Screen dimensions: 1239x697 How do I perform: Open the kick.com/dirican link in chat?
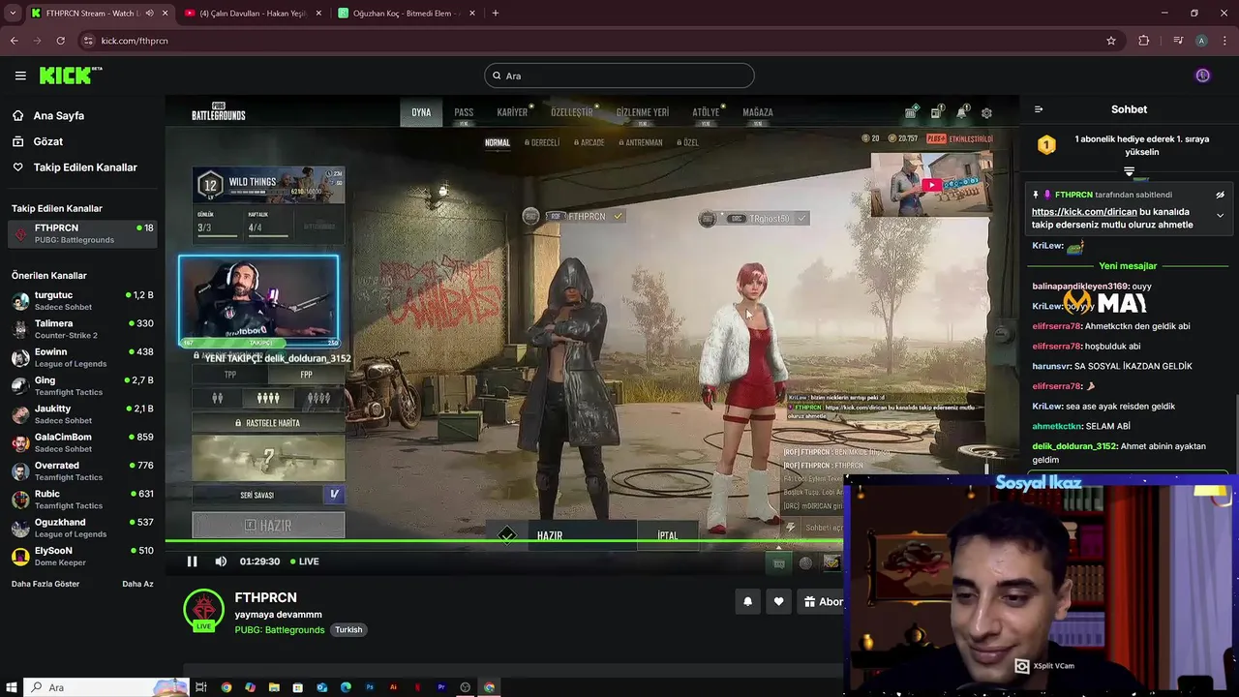1084,211
